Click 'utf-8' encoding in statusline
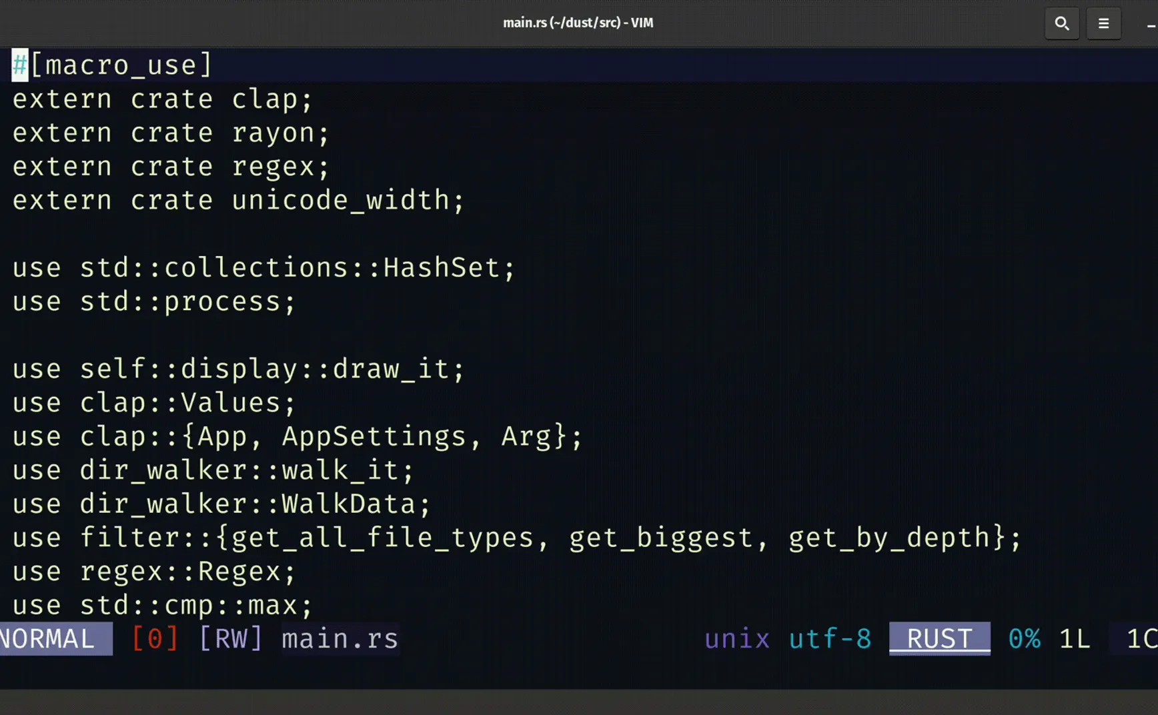The height and width of the screenshot is (715, 1158). (x=830, y=639)
